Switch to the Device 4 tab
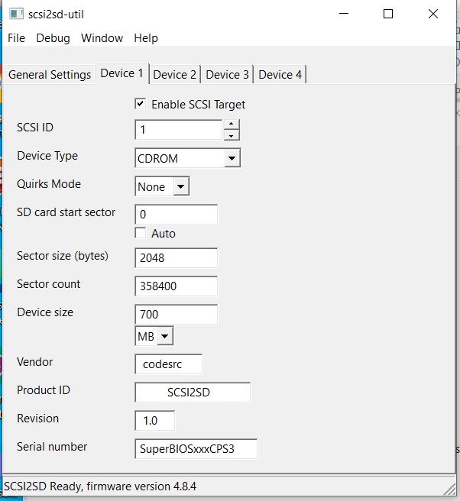460x501 pixels. [x=280, y=75]
